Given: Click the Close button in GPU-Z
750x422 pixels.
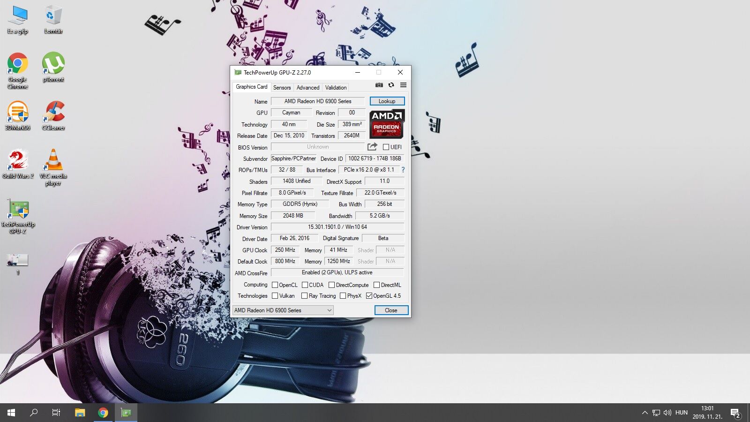Looking at the screenshot, I should 391,310.
